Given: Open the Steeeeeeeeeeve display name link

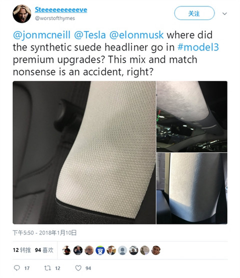Looking at the screenshot, I should click(x=61, y=9).
